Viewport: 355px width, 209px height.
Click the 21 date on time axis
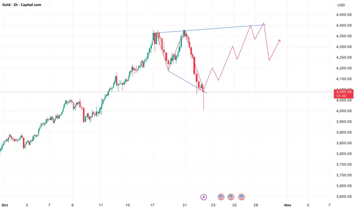[x=184, y=205]
